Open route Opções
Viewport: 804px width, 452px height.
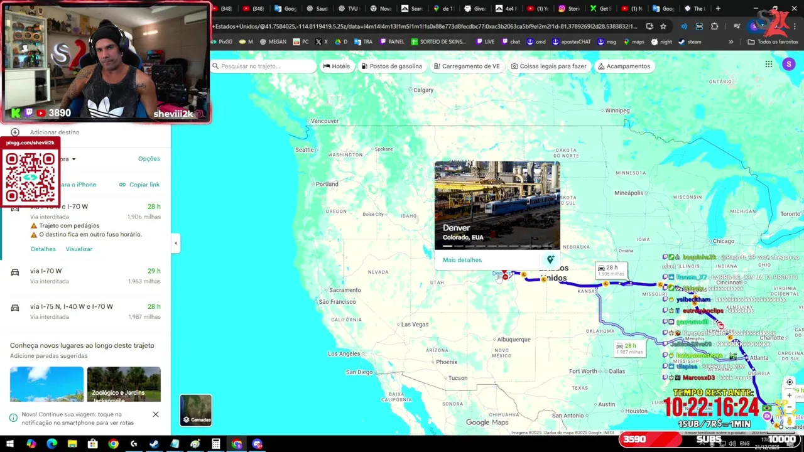click(x=149, y=159)
